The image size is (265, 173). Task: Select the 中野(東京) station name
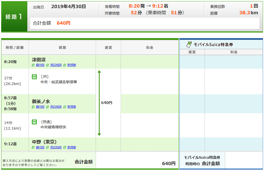pos(44,142)
